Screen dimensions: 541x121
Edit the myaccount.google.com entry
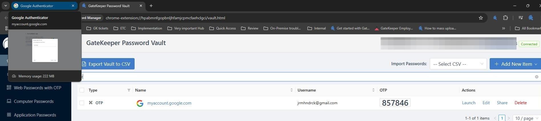point(486,103)
